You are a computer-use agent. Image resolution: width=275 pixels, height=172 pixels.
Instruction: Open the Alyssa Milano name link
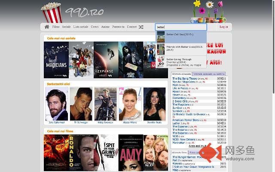(130, 123)
